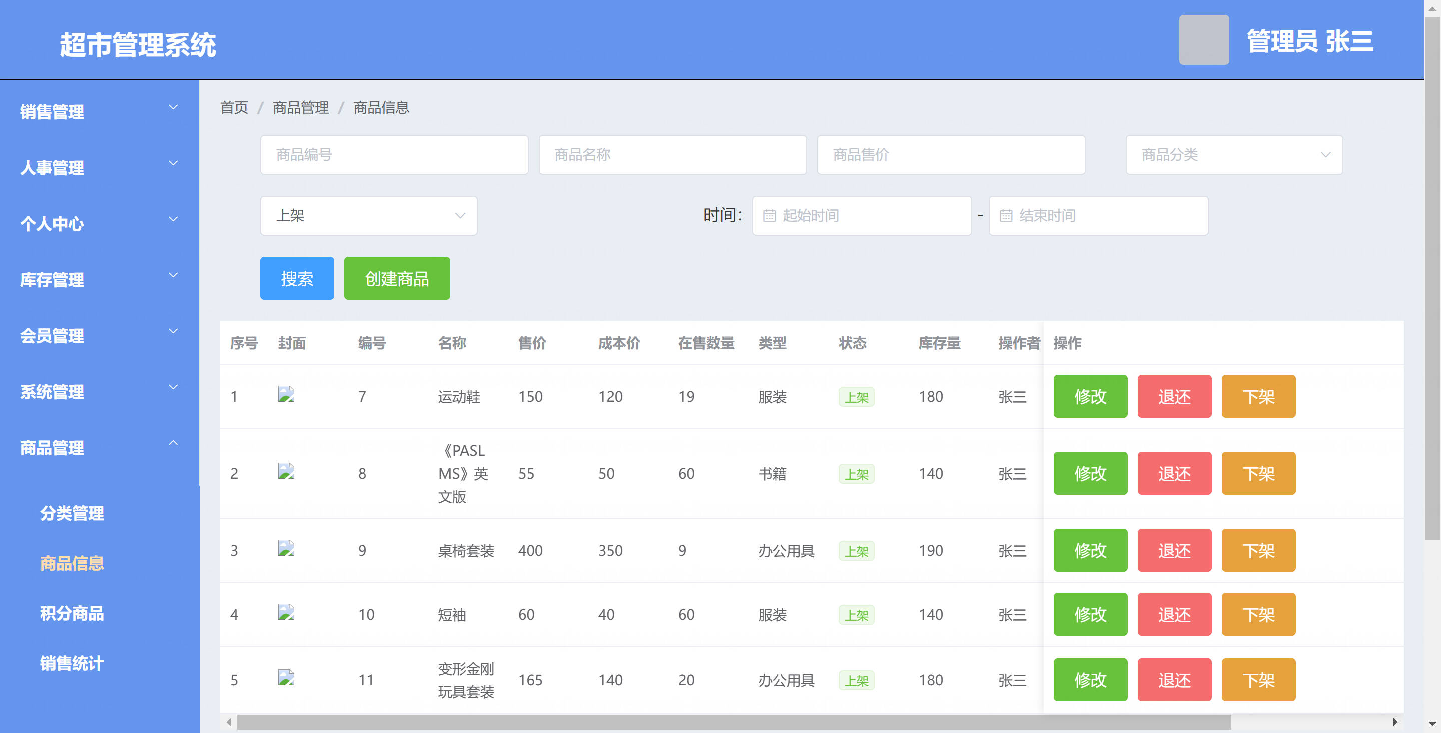Click horizontal scrollbar left arrow of table
1441x733 pixels.
(x=228, y=722)
